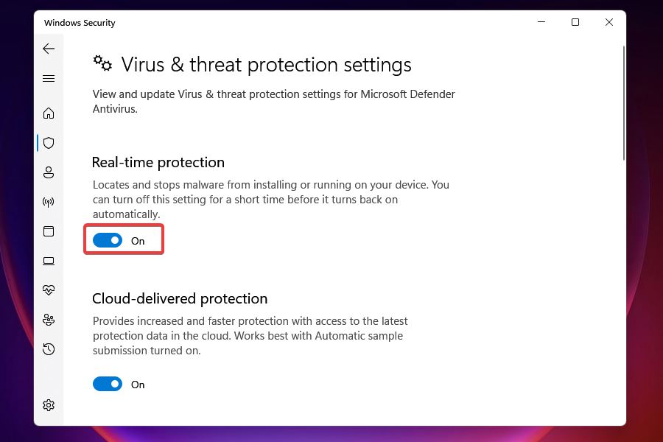Navigate back with the arrow

coord(49,49)
